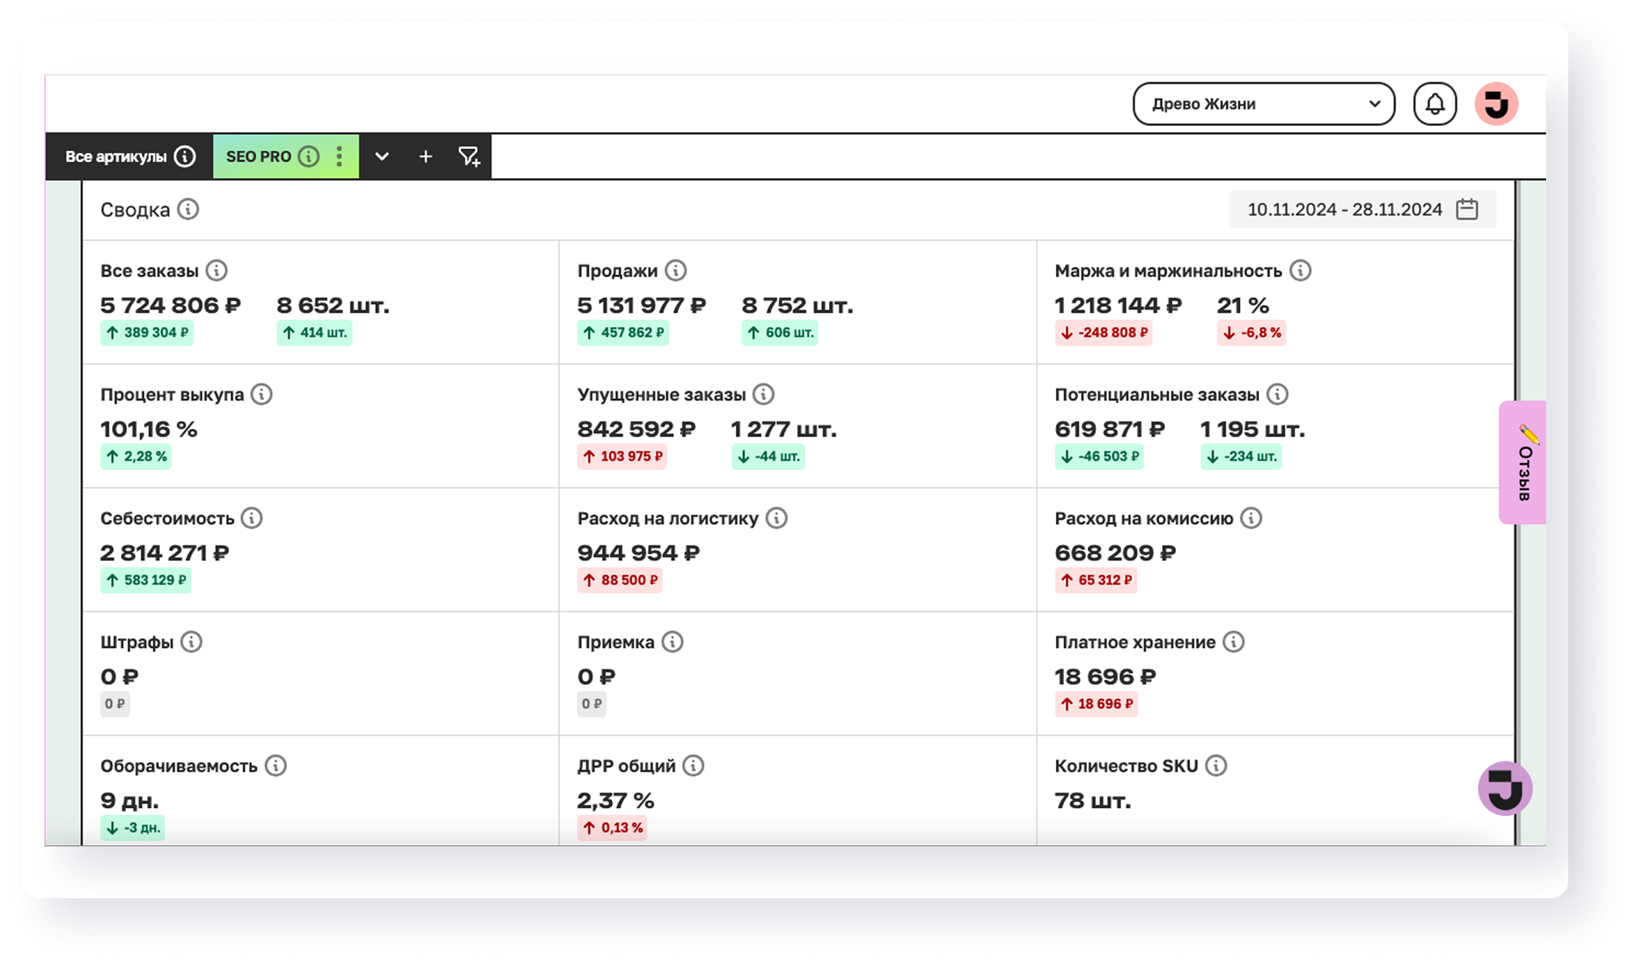Open the user profile avatar
The width and height of the screenshot is (1635, 965).
[x=1496, y=104]
